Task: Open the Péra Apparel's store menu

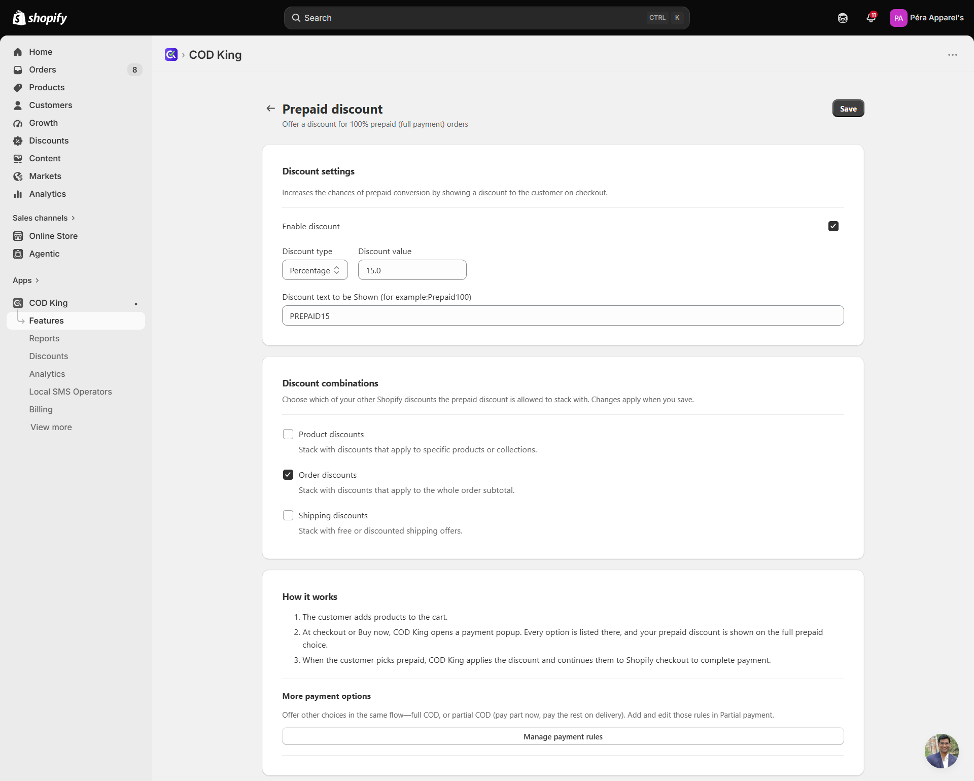Action: [927, 18]
